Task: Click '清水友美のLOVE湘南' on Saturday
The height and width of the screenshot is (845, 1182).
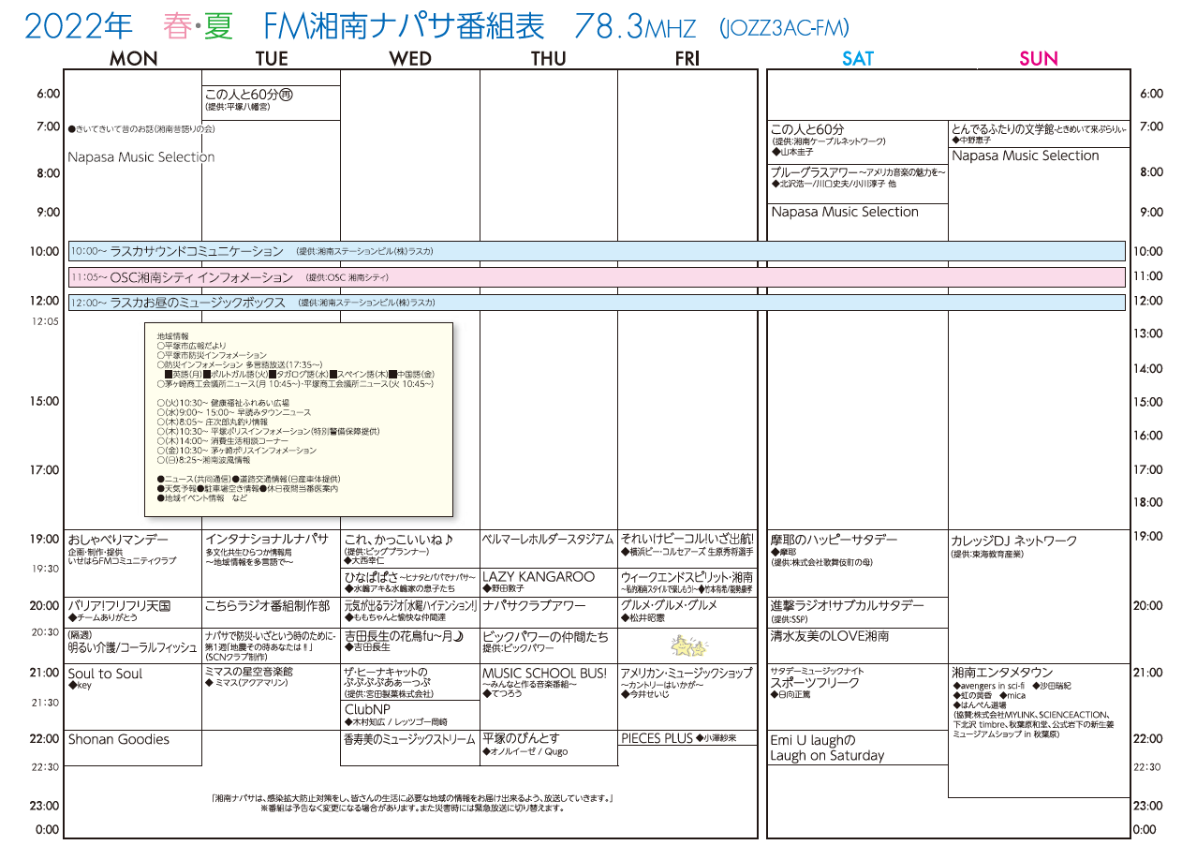Action: (x=830, y=636)
